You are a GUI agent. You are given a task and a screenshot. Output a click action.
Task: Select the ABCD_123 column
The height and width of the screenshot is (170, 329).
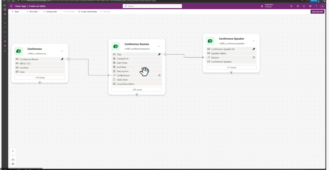click(x=40, y=63)
